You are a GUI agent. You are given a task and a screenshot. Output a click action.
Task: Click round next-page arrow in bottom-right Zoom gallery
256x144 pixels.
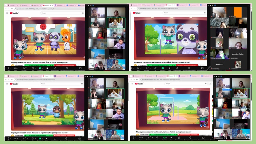(248, 137)
